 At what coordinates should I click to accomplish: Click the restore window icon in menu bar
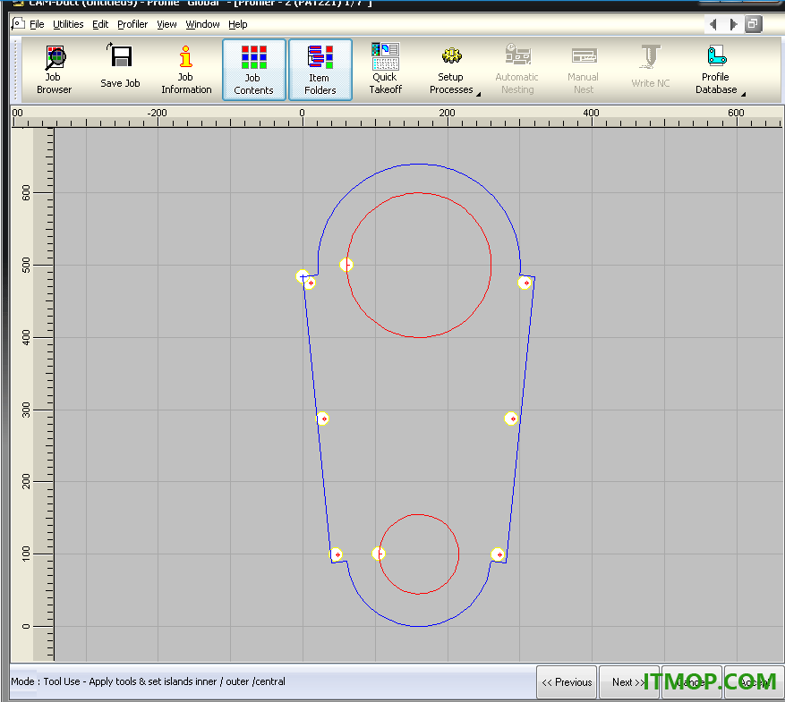click(753, 24)
